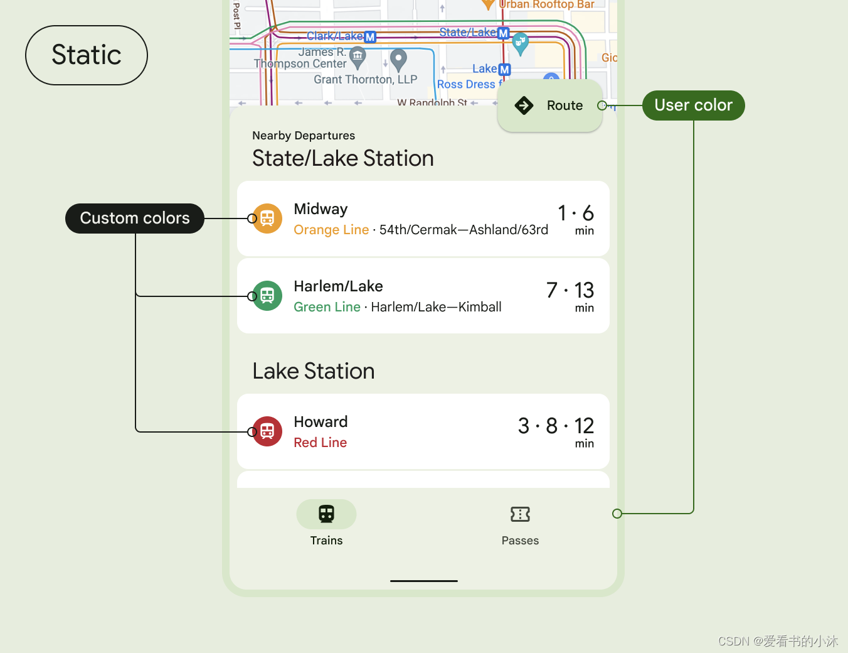Select the green train icon for Harlem/Lake

pos(267,296)
